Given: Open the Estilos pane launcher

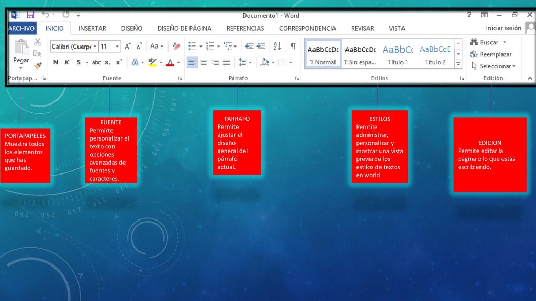Looking at the screenshot, I should click(462, 79).
